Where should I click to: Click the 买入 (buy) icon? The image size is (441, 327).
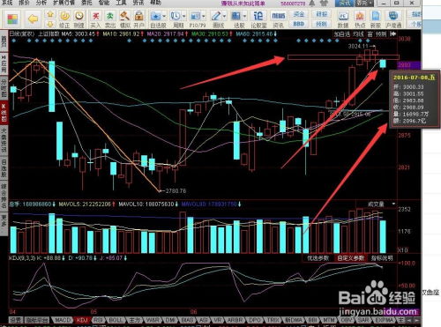pos(95,19)
